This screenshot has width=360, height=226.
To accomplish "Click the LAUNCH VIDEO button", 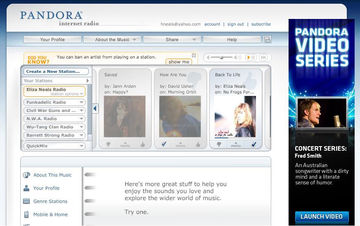I will (322, 217).
